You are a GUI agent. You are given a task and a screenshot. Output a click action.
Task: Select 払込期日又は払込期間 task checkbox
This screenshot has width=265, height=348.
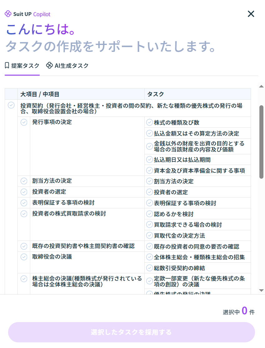tap(150, 160)
